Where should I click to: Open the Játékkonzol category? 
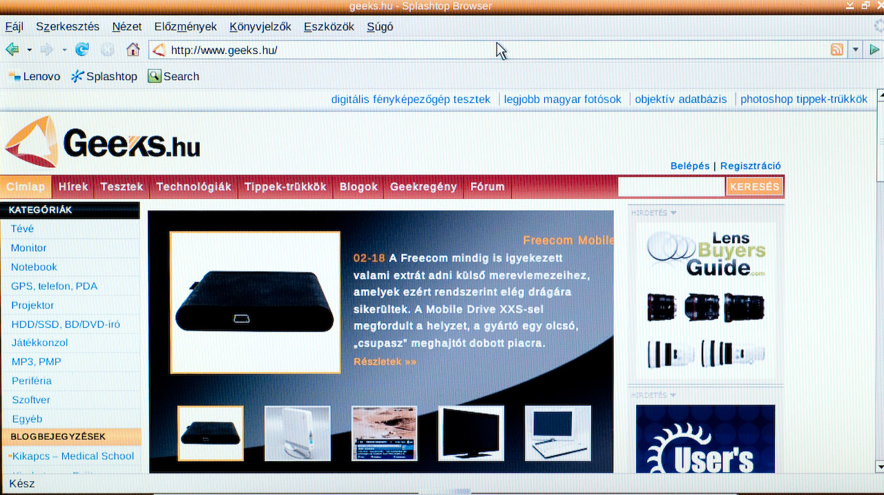click(39, 342)
